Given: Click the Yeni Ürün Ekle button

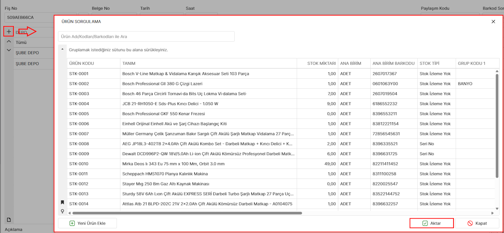Looking at the screenshot, I should point(88,223).
